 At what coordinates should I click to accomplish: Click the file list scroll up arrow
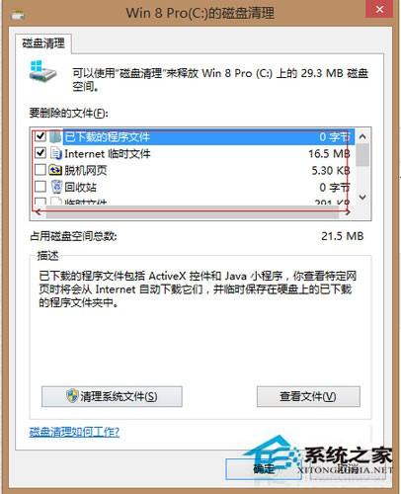pyautogui.click(x=362, y=136)
